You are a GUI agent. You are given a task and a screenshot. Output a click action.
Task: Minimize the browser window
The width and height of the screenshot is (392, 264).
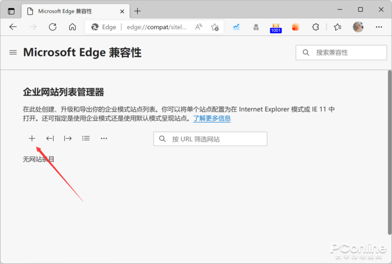coord(340,10)
